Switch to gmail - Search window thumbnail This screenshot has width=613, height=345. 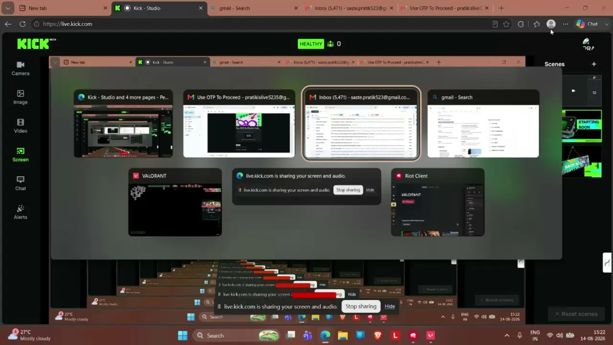pos(483,123)
